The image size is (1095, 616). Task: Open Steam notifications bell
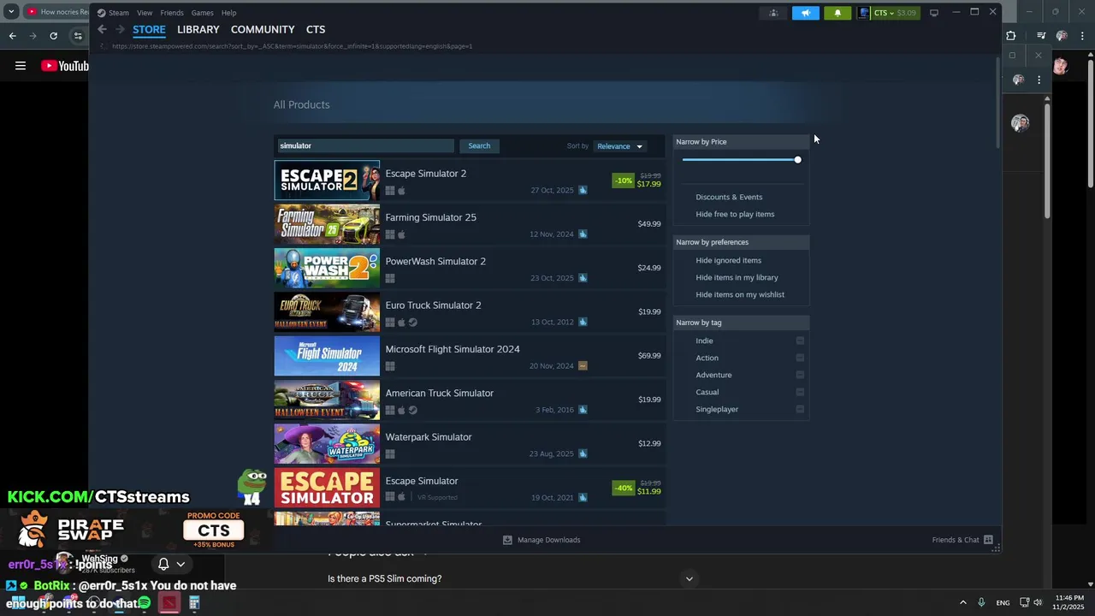point(838,13)
